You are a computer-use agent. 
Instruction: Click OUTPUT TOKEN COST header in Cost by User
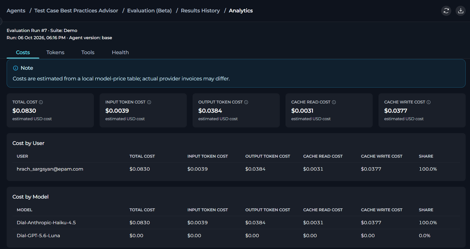(268, 156)
